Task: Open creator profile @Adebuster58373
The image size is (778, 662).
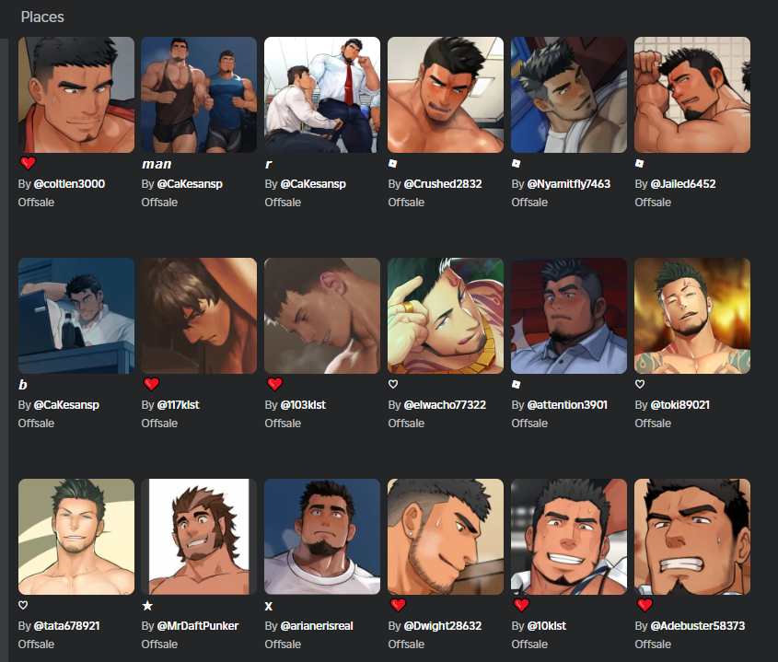Action: pos(698,626)
